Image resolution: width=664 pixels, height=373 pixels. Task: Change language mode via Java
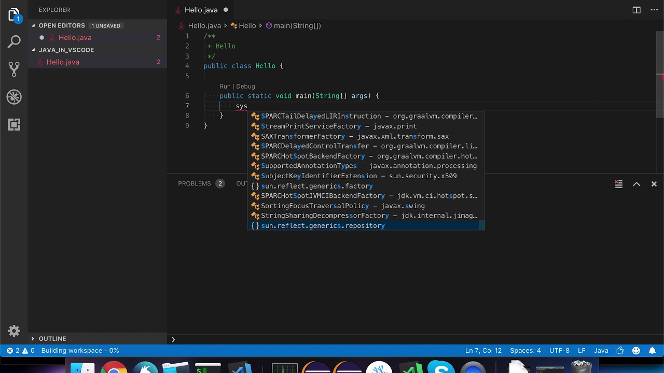click(601, 351)
